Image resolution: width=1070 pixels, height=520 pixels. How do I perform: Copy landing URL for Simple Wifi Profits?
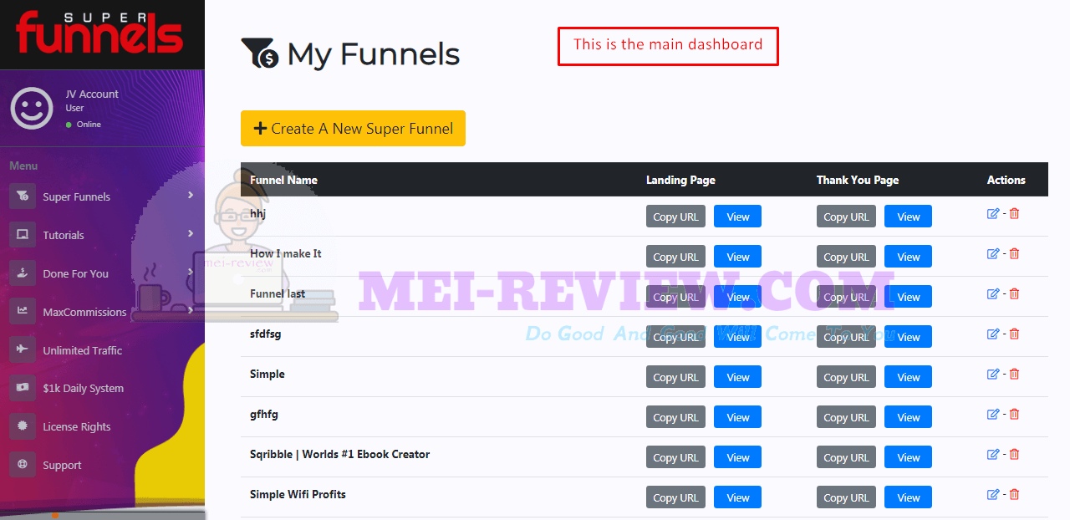coord(675,497)
